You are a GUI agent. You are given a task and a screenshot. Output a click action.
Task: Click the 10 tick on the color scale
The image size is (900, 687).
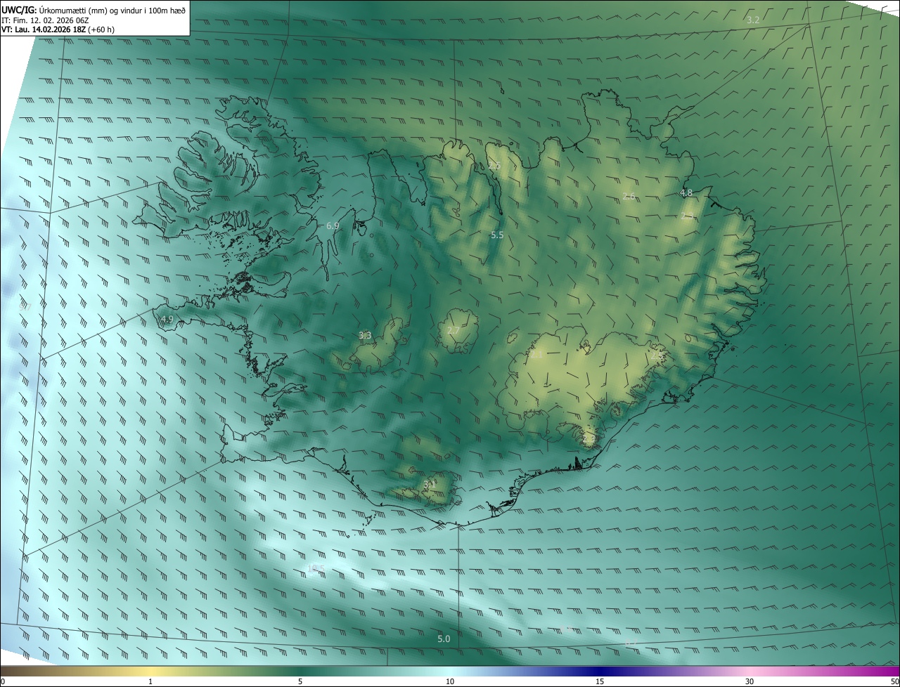pyautogui.click(x=450, y=681)
